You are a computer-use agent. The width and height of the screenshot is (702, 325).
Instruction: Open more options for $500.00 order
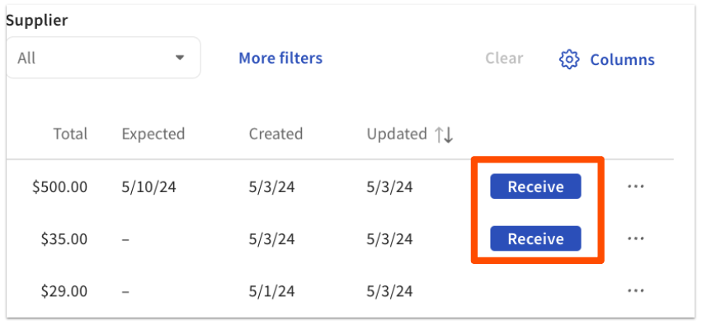636,186
